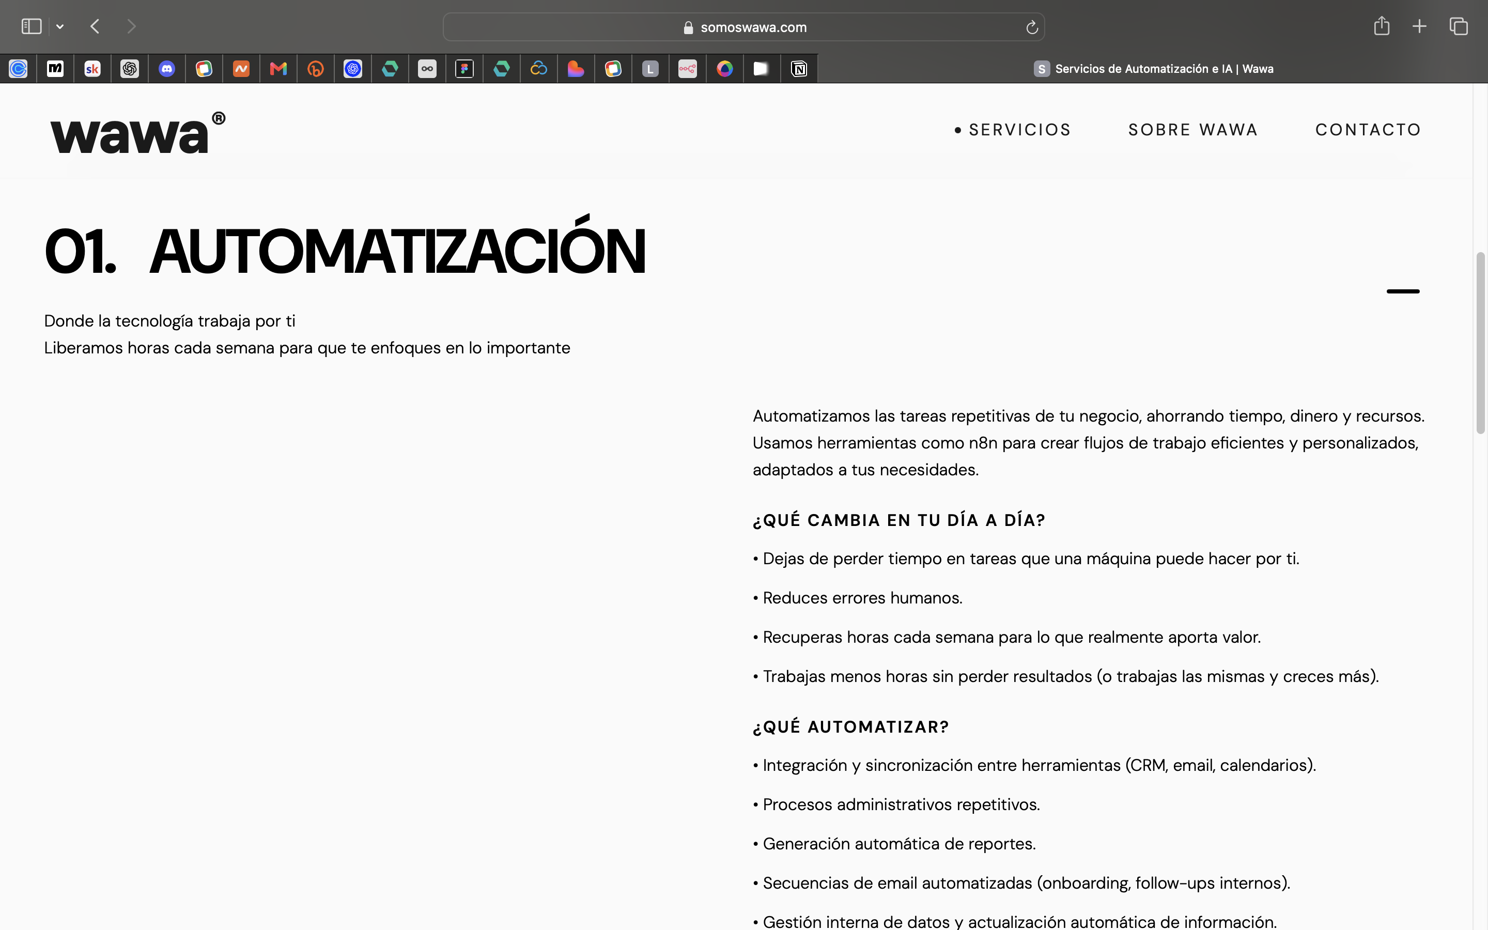This screenshot has height=930, width=1488.
Task: Open the pinned gradient heart tab
Action: pos(576,69)
